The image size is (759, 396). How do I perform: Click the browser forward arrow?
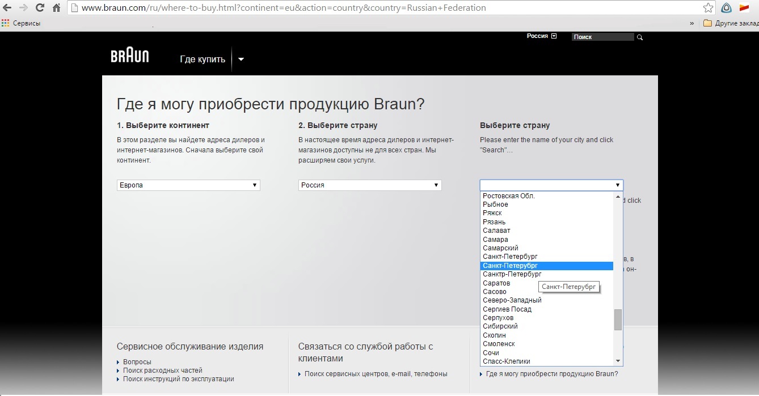pos(23,8)
